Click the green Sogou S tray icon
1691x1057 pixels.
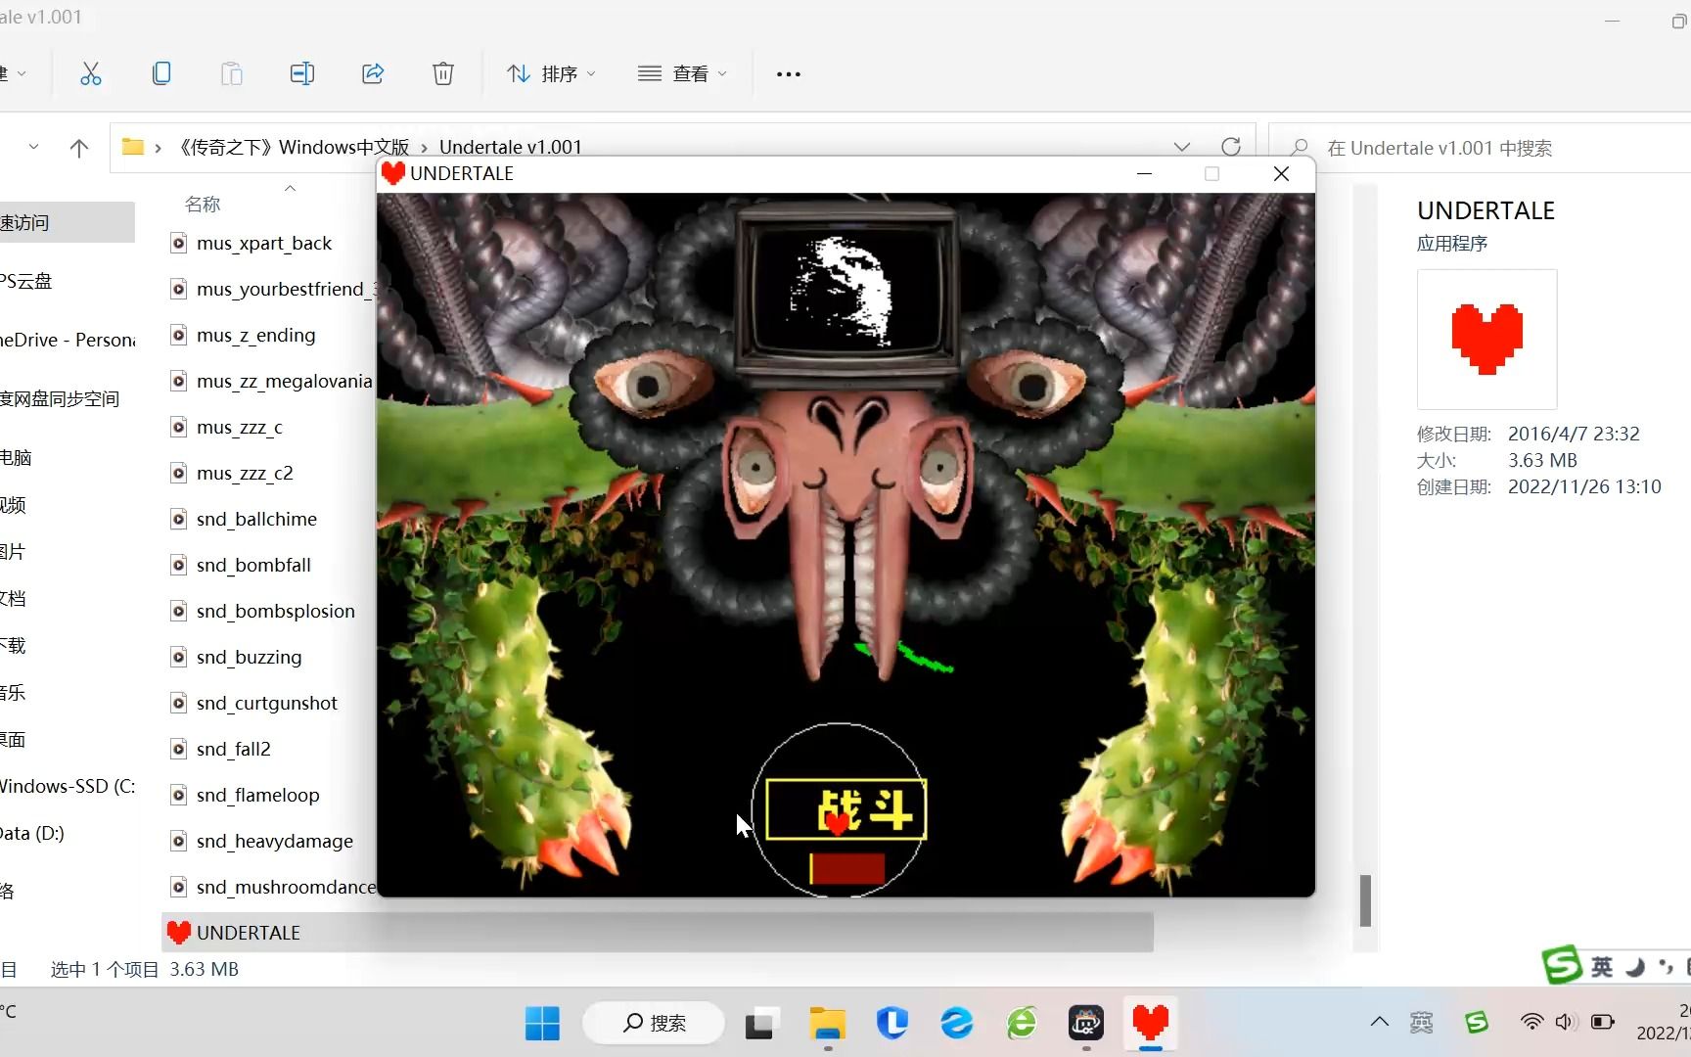(1477, 1023)
